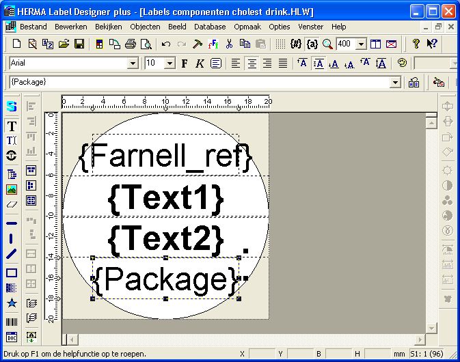Open the Database menu
This screenshot has width=460, height=362.
click(210, 27)
